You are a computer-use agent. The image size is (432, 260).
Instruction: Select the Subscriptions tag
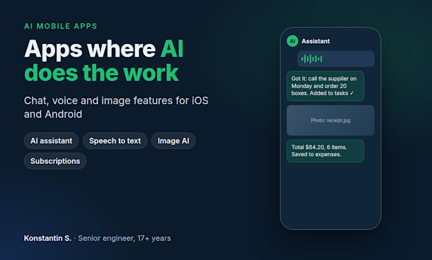pos(55,161)
